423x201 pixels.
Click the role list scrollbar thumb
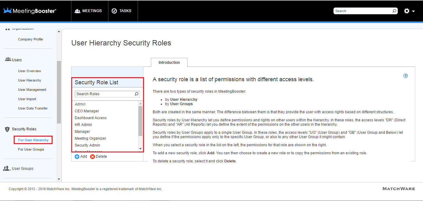pos(140,121)
